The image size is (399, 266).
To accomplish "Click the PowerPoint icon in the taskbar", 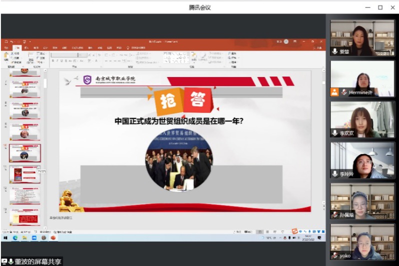I will click(x=53, y=238).
